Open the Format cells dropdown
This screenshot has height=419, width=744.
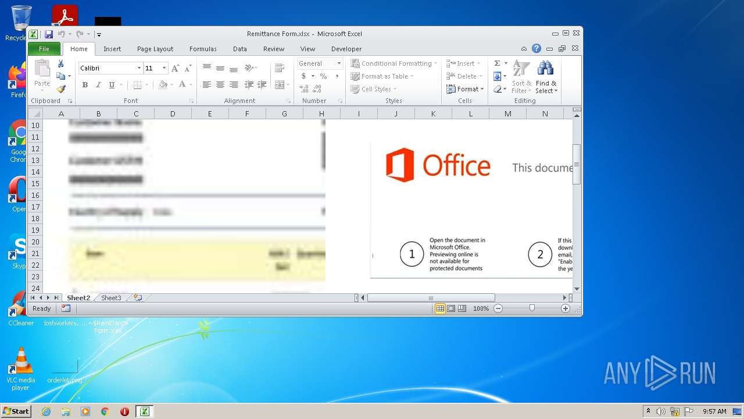(x=465, y=89)
